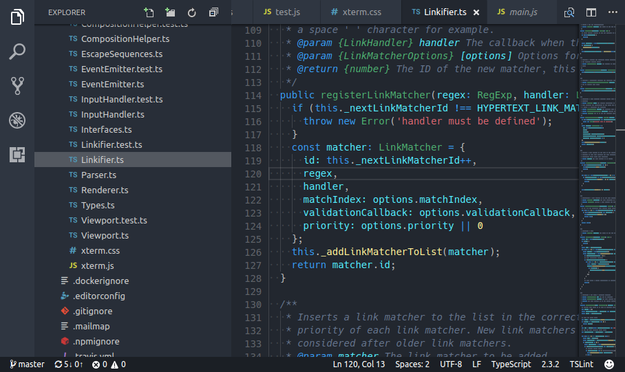Click the TSLint status item
This screenshot has width=625, height=372.
coord(581,364)
